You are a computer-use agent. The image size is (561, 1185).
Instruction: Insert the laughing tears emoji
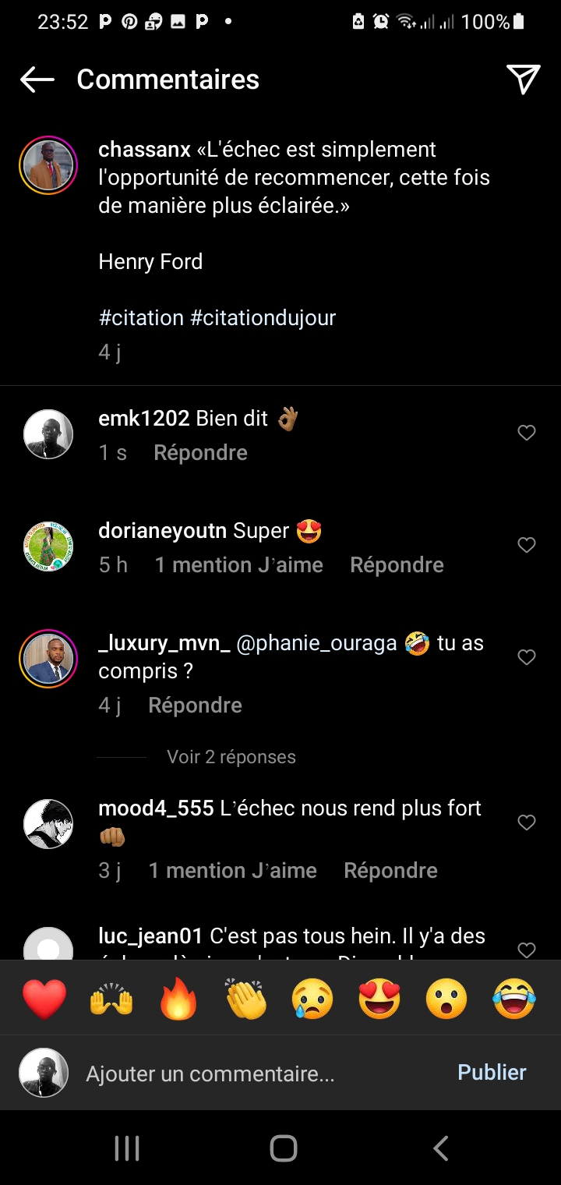(x=514, y=999)
